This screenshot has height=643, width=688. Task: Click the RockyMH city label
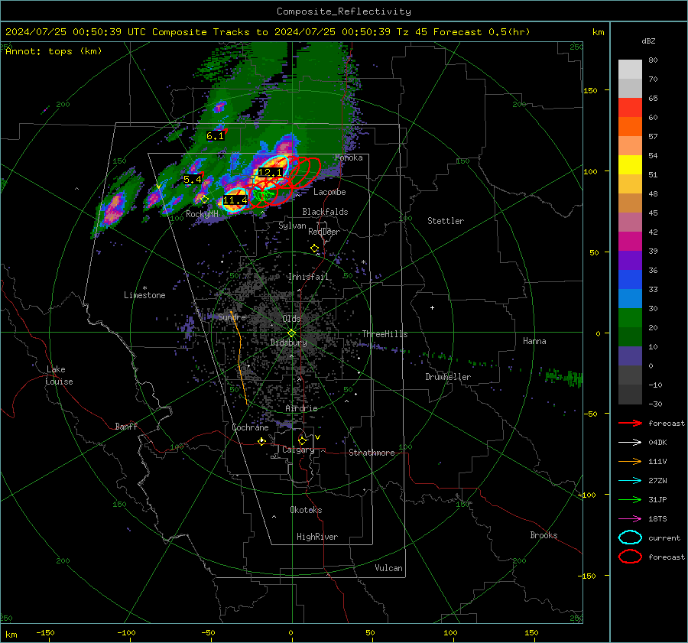[202, 214]
